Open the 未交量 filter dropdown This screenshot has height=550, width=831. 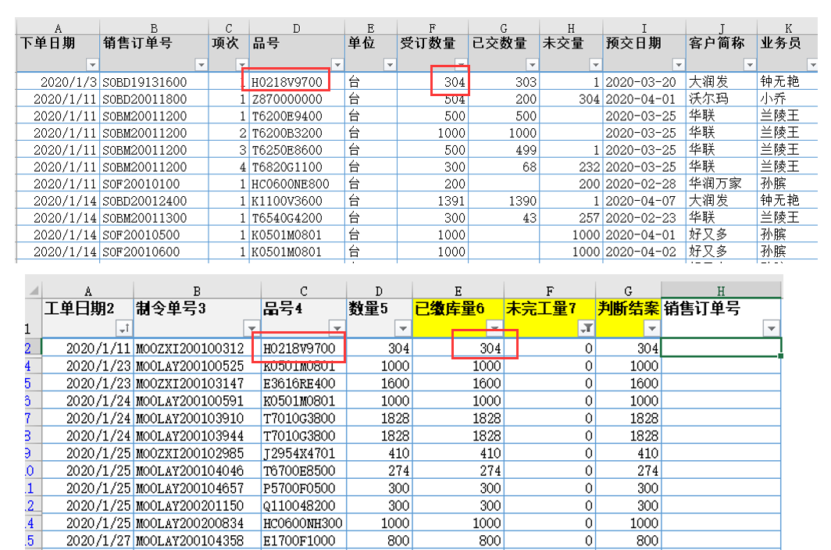click(x=596, y=65)
